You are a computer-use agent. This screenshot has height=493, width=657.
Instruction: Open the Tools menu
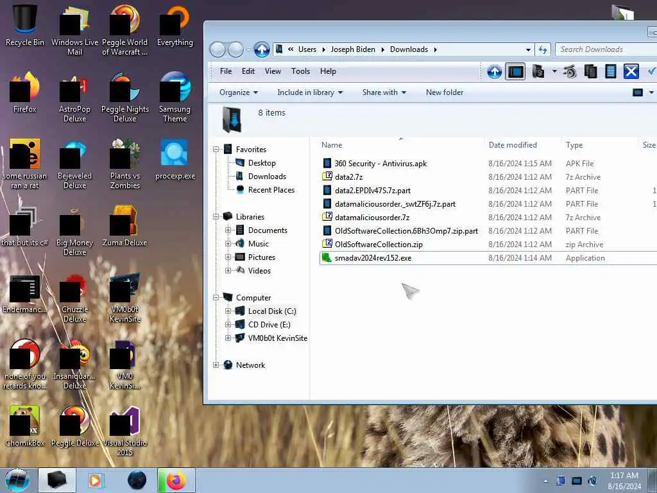coord(300,71)
